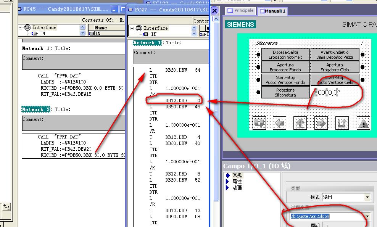The height and width of the screenshot is (227, 377).
Task: Switch to the Manuali 1 tab
Action: click(x=272, y=11)
